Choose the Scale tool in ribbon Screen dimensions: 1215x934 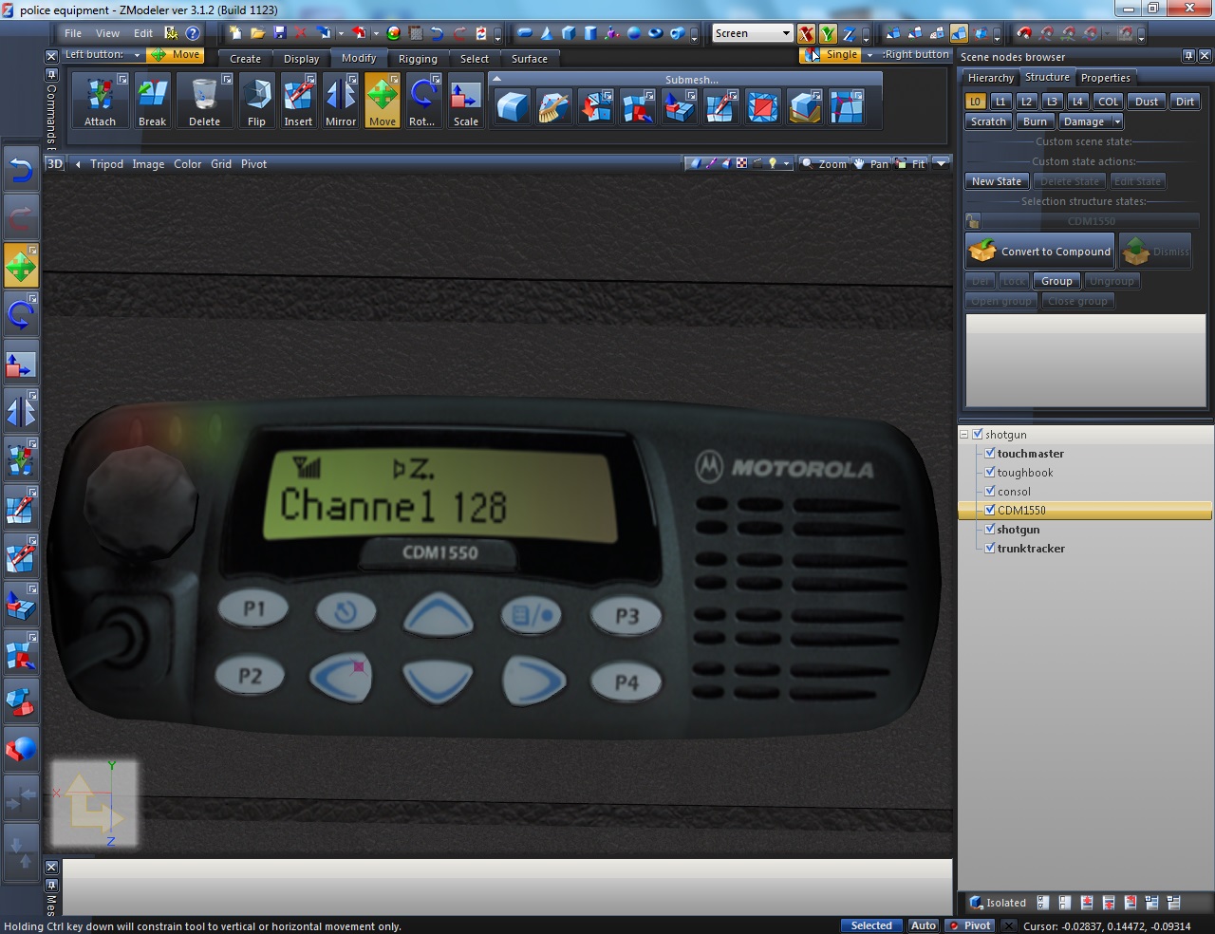(466, 102)
